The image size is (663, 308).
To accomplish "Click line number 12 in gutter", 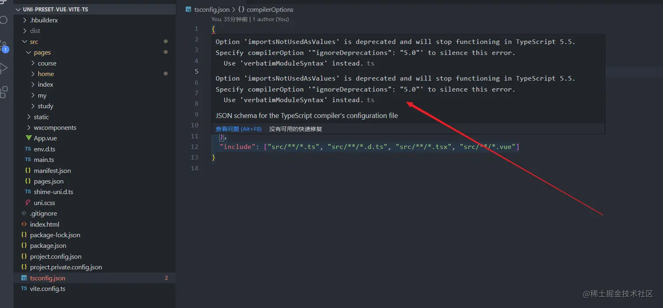I will click(x=195, y=147).
